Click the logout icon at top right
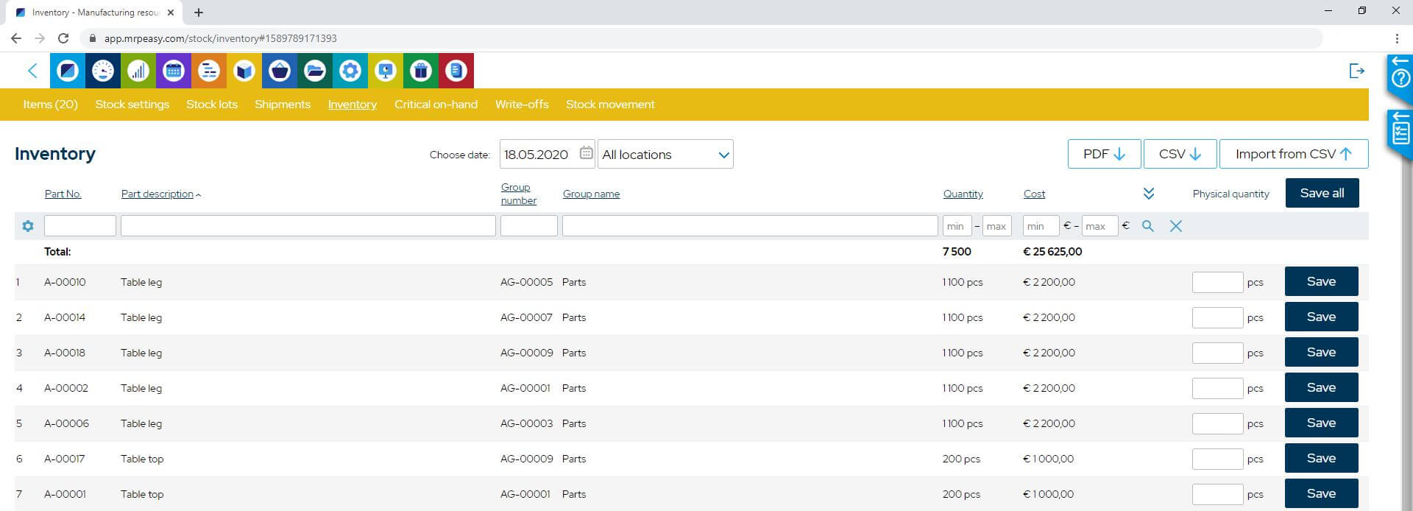The width and height of the screenshot is (1413, 511). coord(1356,71)
